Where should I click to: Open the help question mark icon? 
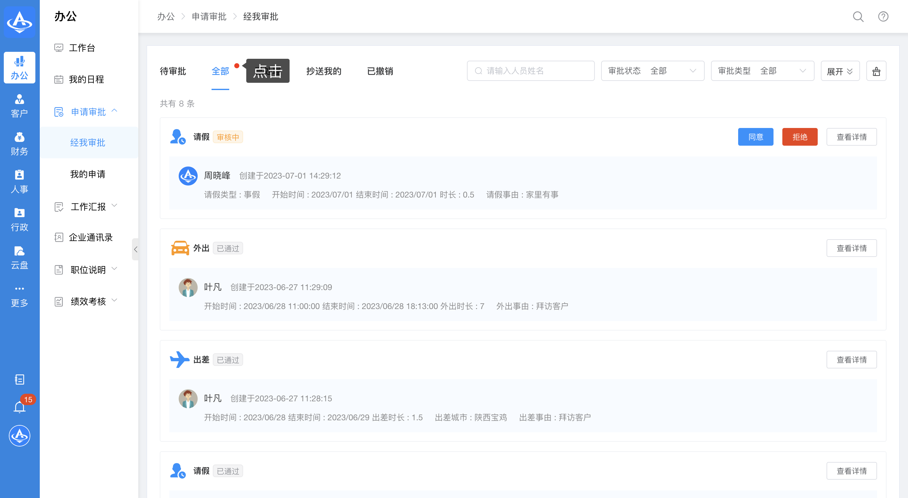[x=883, y=16]
